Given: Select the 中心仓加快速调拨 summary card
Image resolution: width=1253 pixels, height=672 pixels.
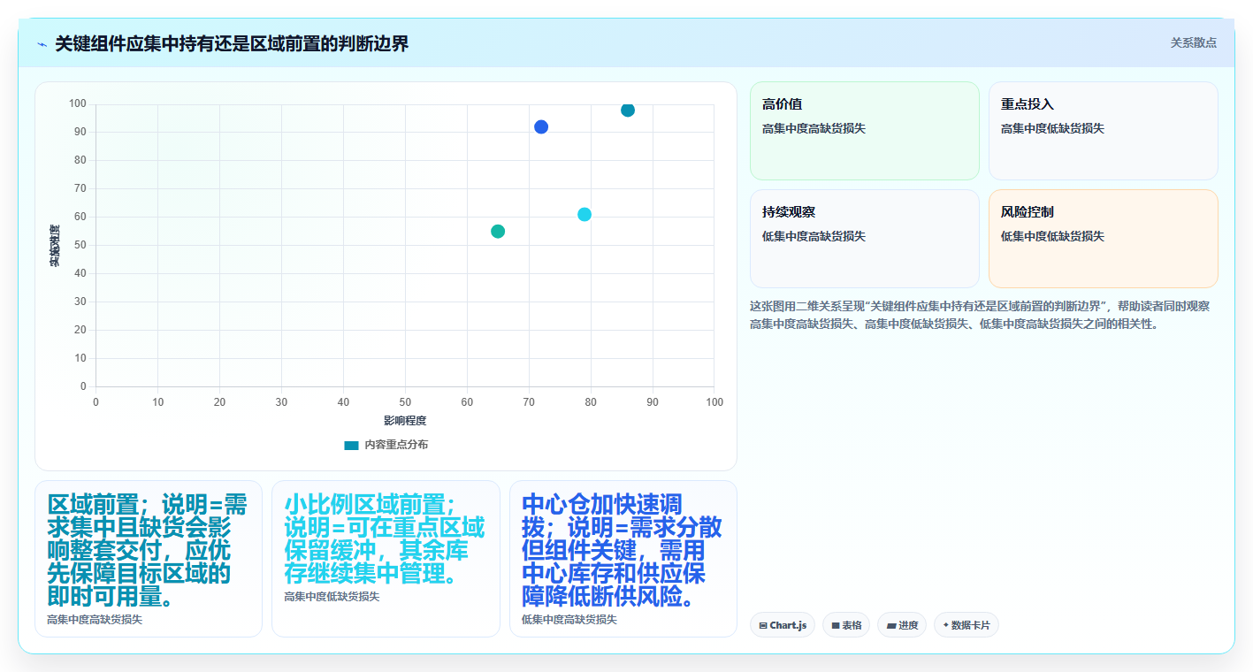Looking at the screenshot, I should pyautogui.click(x=623, y=559).
